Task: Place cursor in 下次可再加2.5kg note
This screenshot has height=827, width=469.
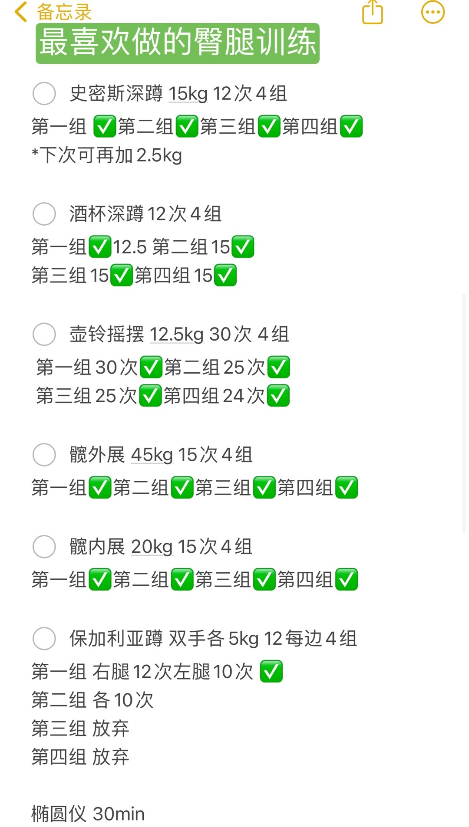Action: click(107, 155)
